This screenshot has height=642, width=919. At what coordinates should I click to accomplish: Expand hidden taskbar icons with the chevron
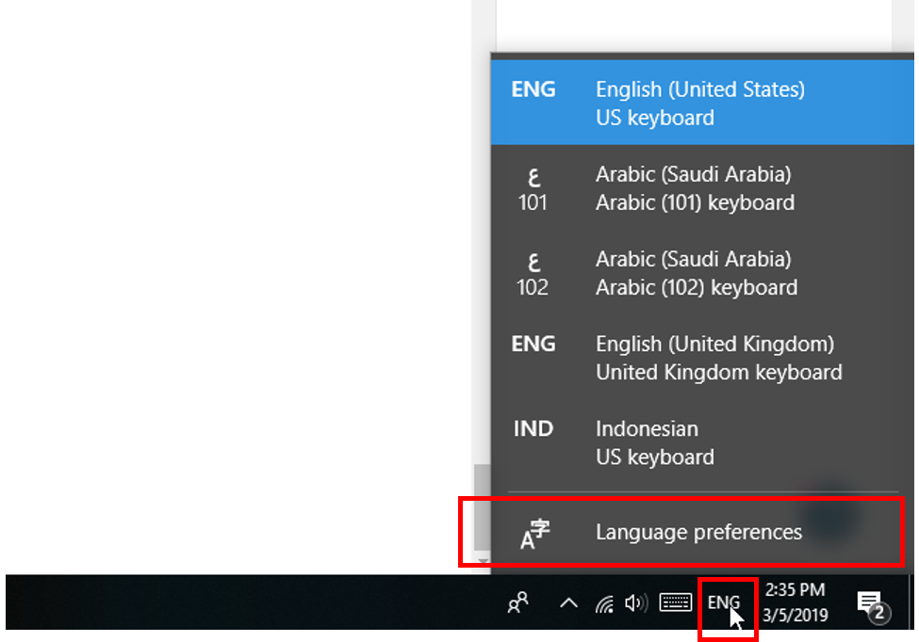tap(567, 602)
